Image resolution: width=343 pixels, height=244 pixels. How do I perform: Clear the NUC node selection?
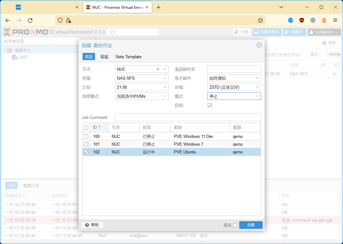click(158, 69)
